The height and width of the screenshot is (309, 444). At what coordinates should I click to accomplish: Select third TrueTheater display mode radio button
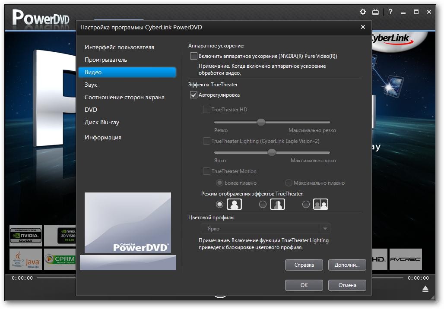pyautogui.click(x=306, y=204)
